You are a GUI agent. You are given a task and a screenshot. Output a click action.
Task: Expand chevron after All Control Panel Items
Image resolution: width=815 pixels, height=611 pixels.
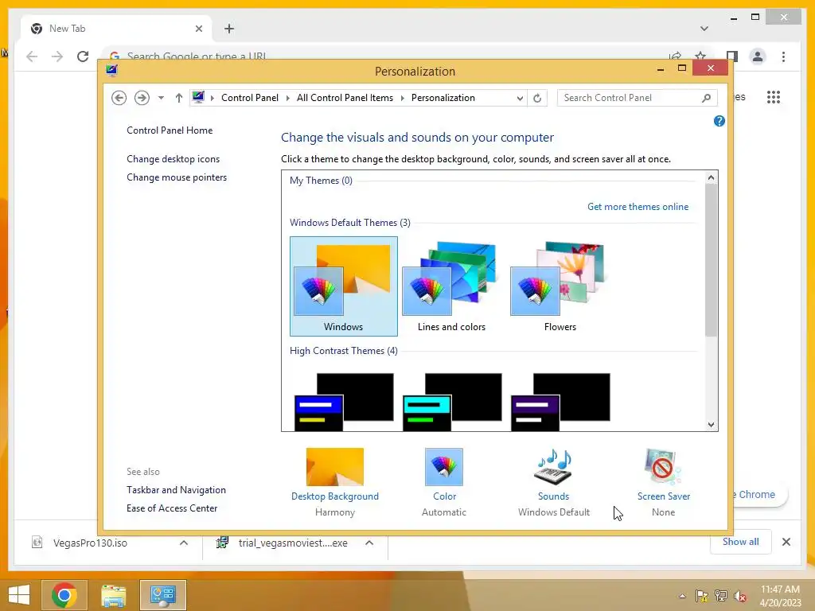pos(402,98)
